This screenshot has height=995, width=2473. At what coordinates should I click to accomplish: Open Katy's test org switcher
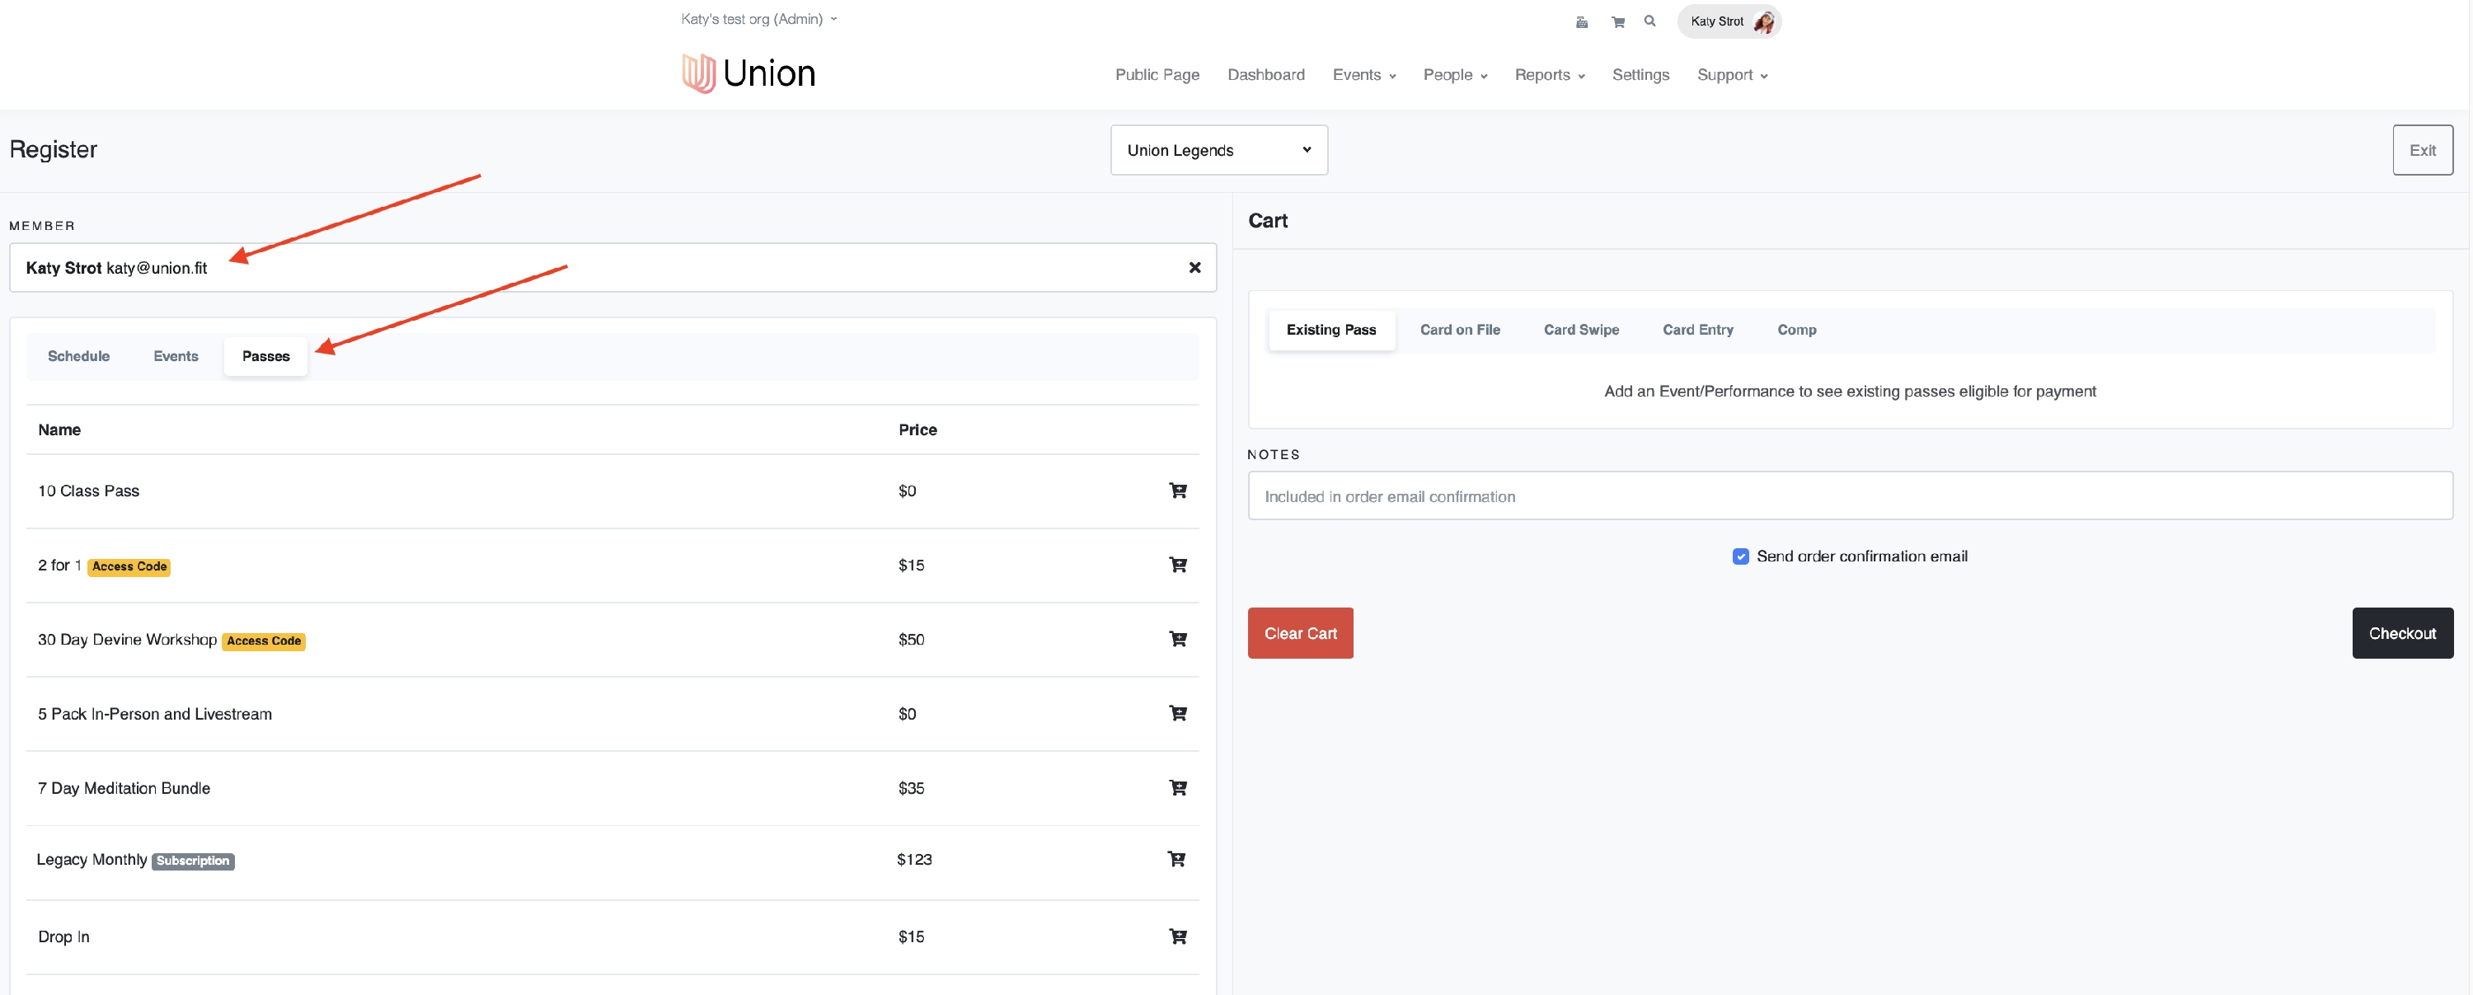click(x=758, y=19)
